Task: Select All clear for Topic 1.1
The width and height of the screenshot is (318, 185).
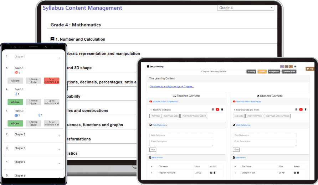Action: click(15, 81)
